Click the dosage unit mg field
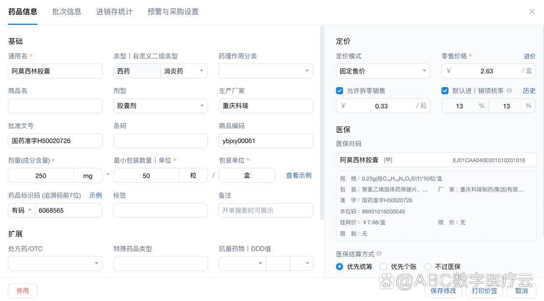This screenshot has width=544, height=301. point(88,175)
